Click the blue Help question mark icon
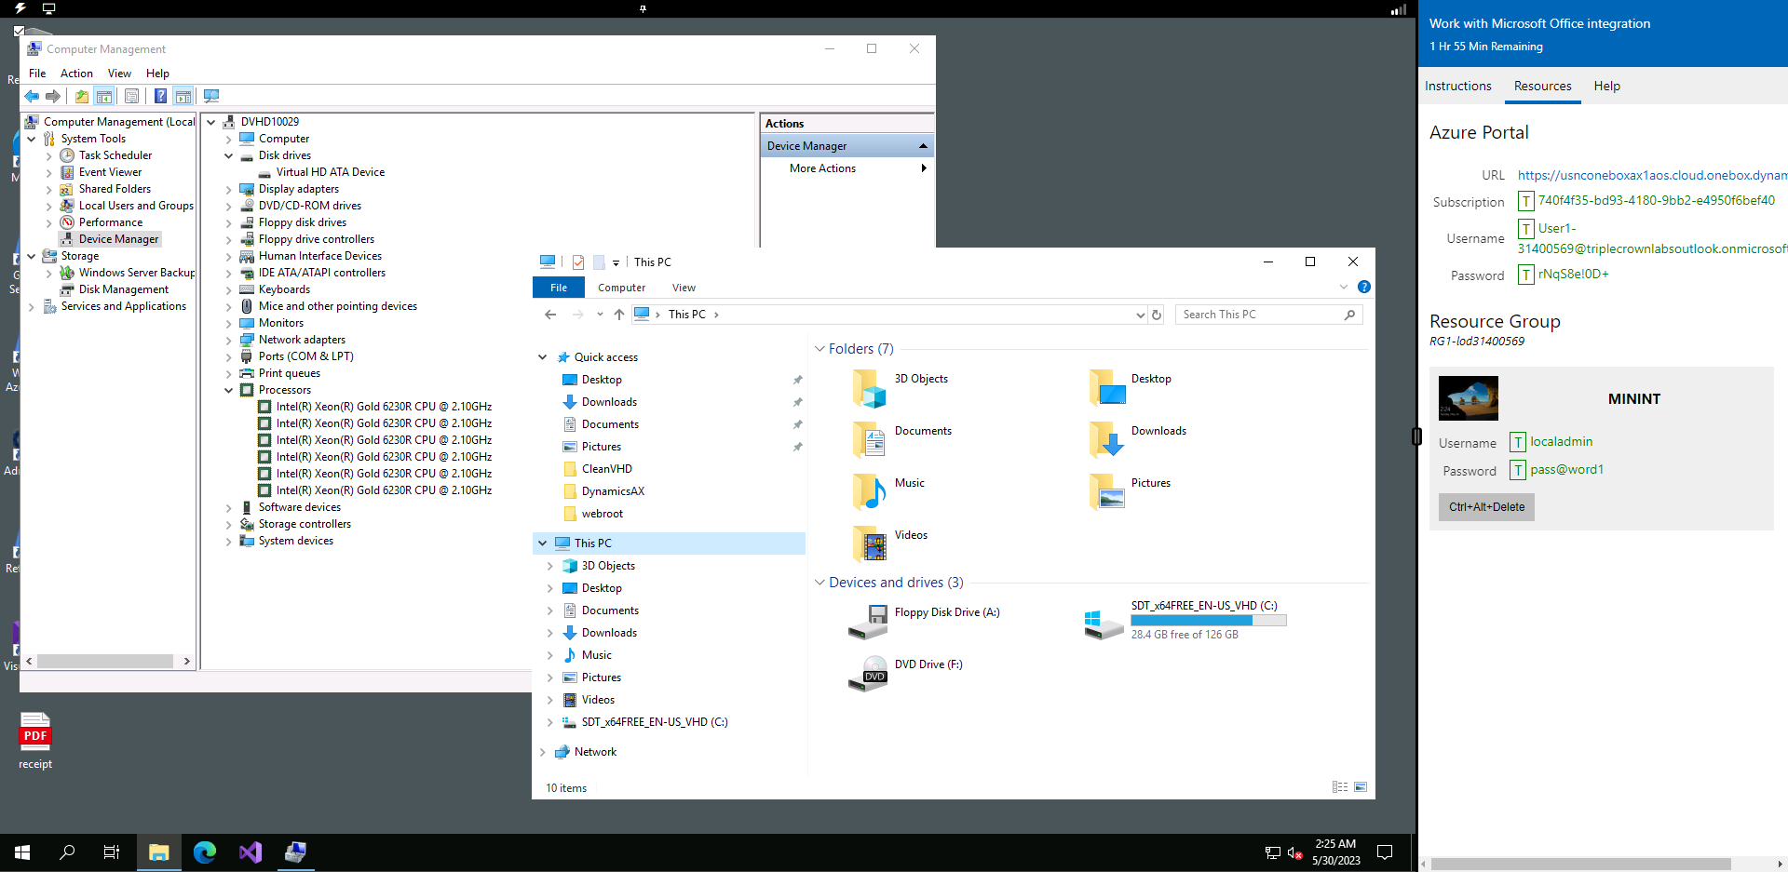 pyautogui.click(x=161, y=96)
